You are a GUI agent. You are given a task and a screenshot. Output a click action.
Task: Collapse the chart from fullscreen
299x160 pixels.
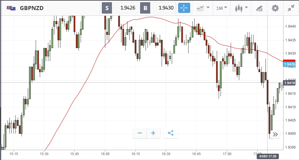[291, 8]
